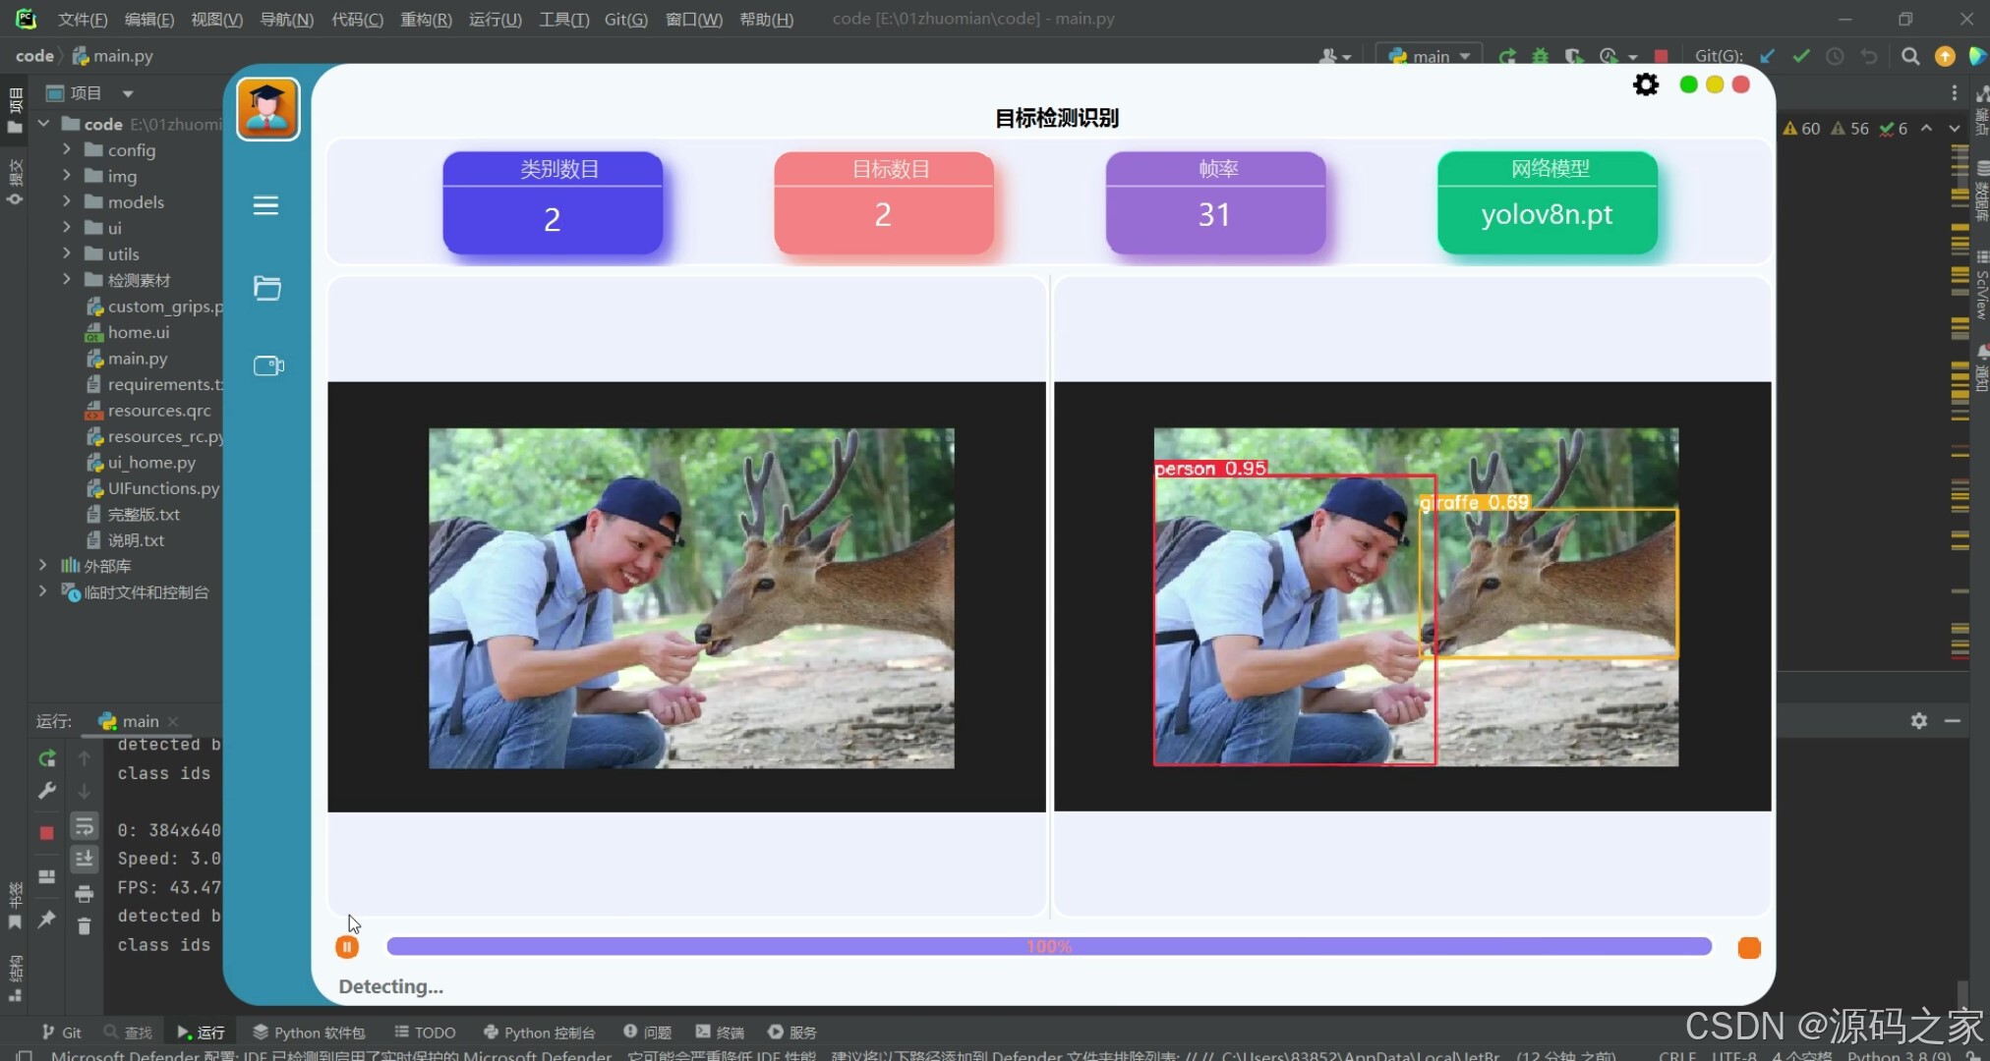
Task: Click the red stop icon in run panel
Action: (x=46, y=833)
